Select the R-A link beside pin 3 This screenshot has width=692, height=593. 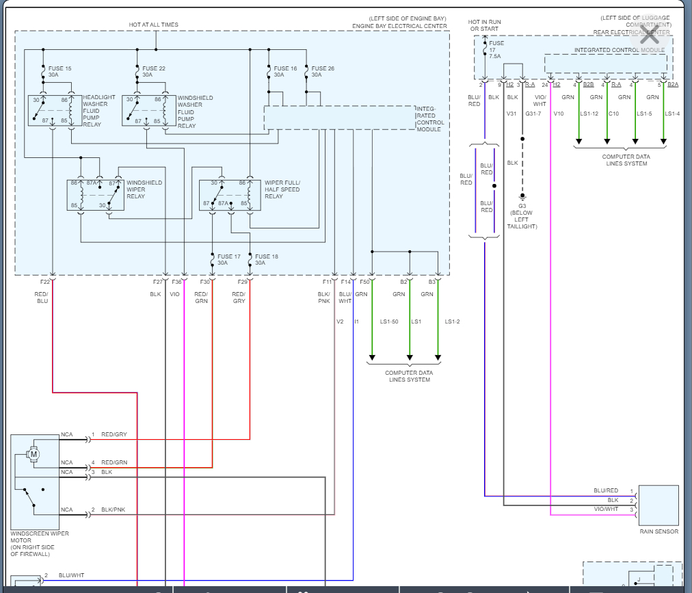coord(530,84)
